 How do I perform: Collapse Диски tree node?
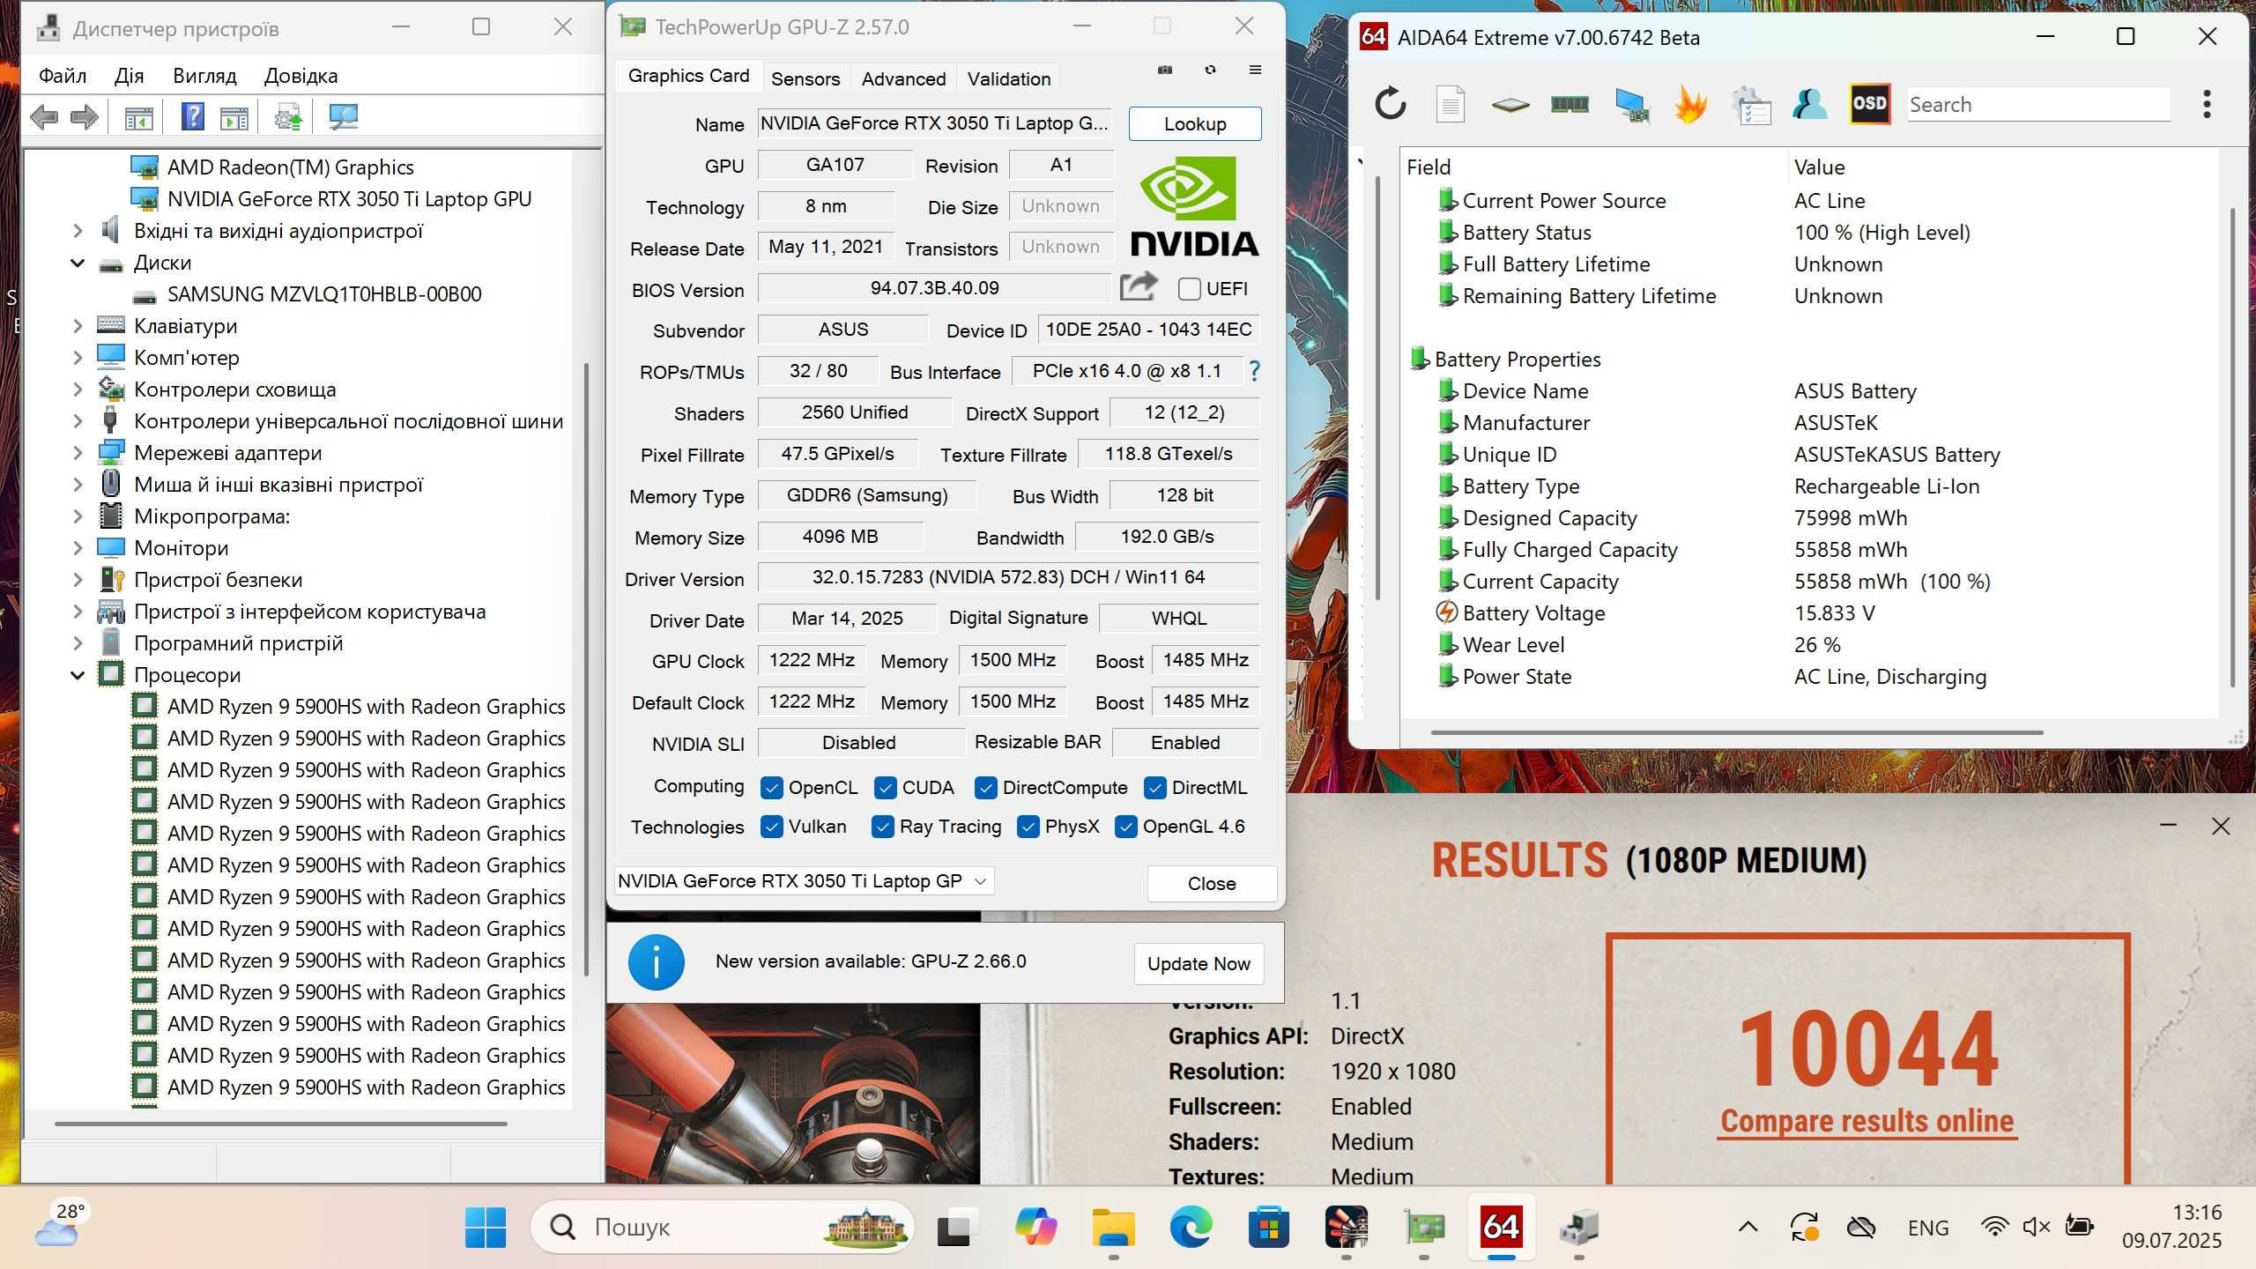78,263
